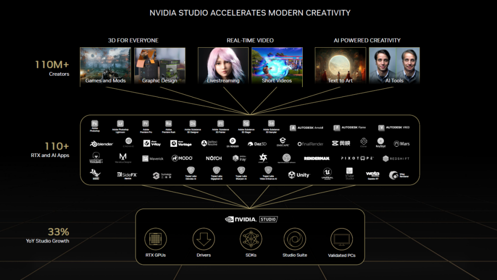This screenshot has height=280, width=497.
Task: Click the Sunvega logo
Action: pos(162,175)
